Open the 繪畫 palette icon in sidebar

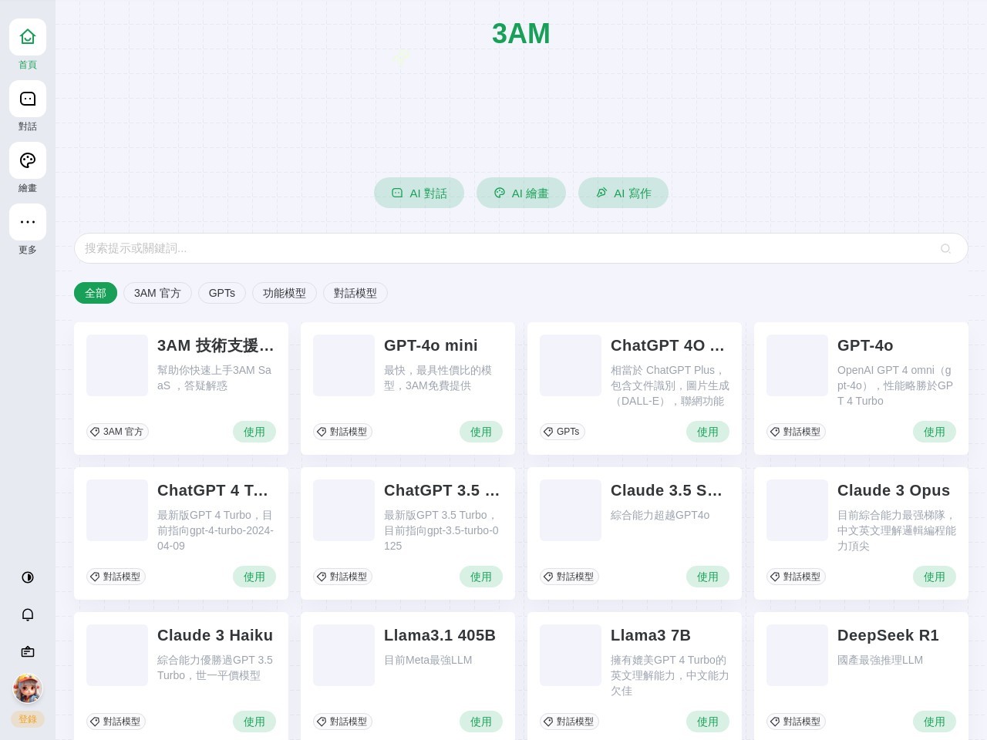pos(28,160)
